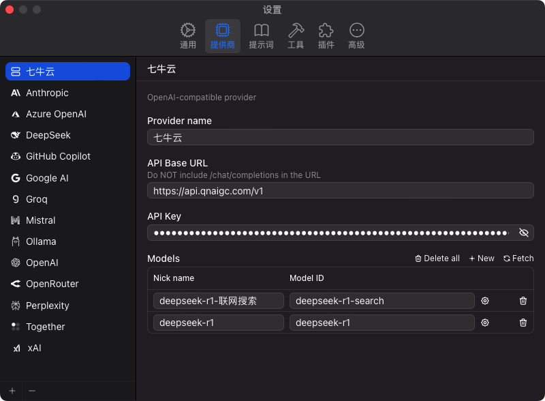Select the Google AI provider
This screenshot has width=545, height=401.
[x=67, y=178]
